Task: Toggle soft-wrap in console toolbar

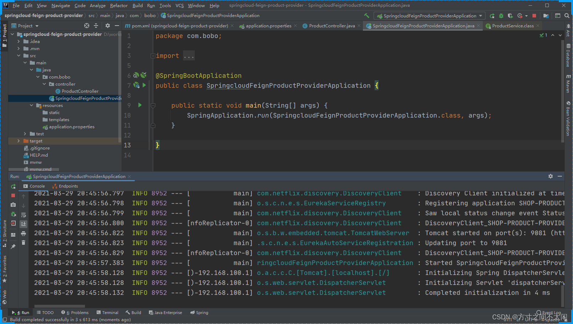Action: (23, 215)
